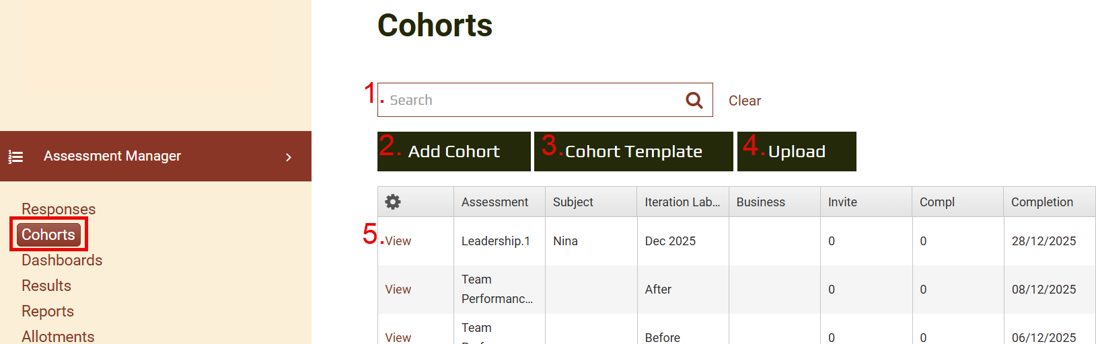Click the Iteration Label column header
Viewport: 1096px width, 344px height.
682,202
